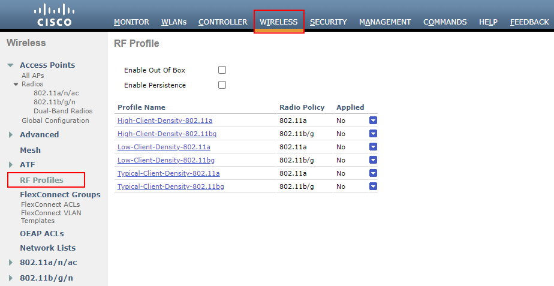
Task: Click the ATF sidebar label
Action: click(28, 165)
